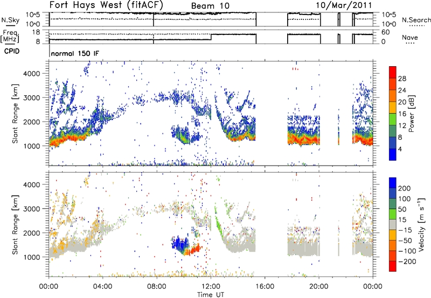Image resolution: width=431 pixels, height=298 pixels.
Task: Click the 'normal 150 IF' CPID text
Action: click(x=75, y=53)
